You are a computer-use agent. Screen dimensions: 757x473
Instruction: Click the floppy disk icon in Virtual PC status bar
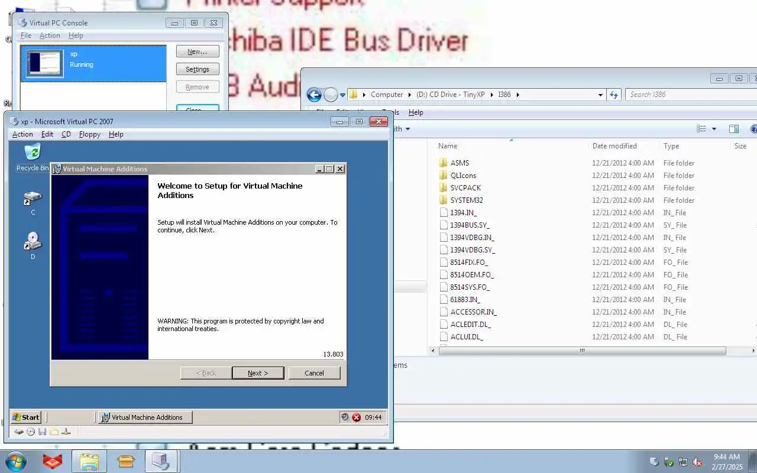[x=42, y=432]
